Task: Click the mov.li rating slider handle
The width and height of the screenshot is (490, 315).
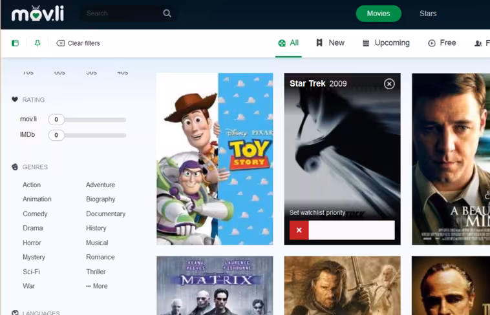Action: [x=56, y=119]
